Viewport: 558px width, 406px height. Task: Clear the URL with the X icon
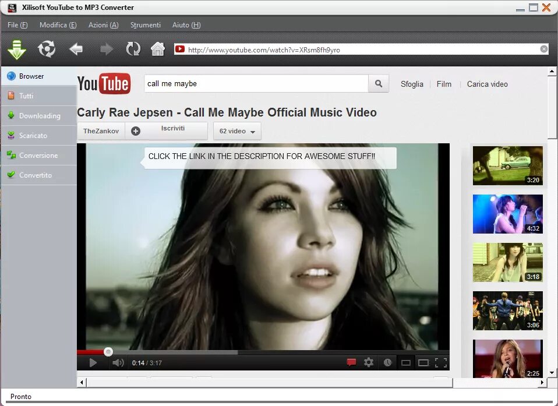(x=544, y=49)
